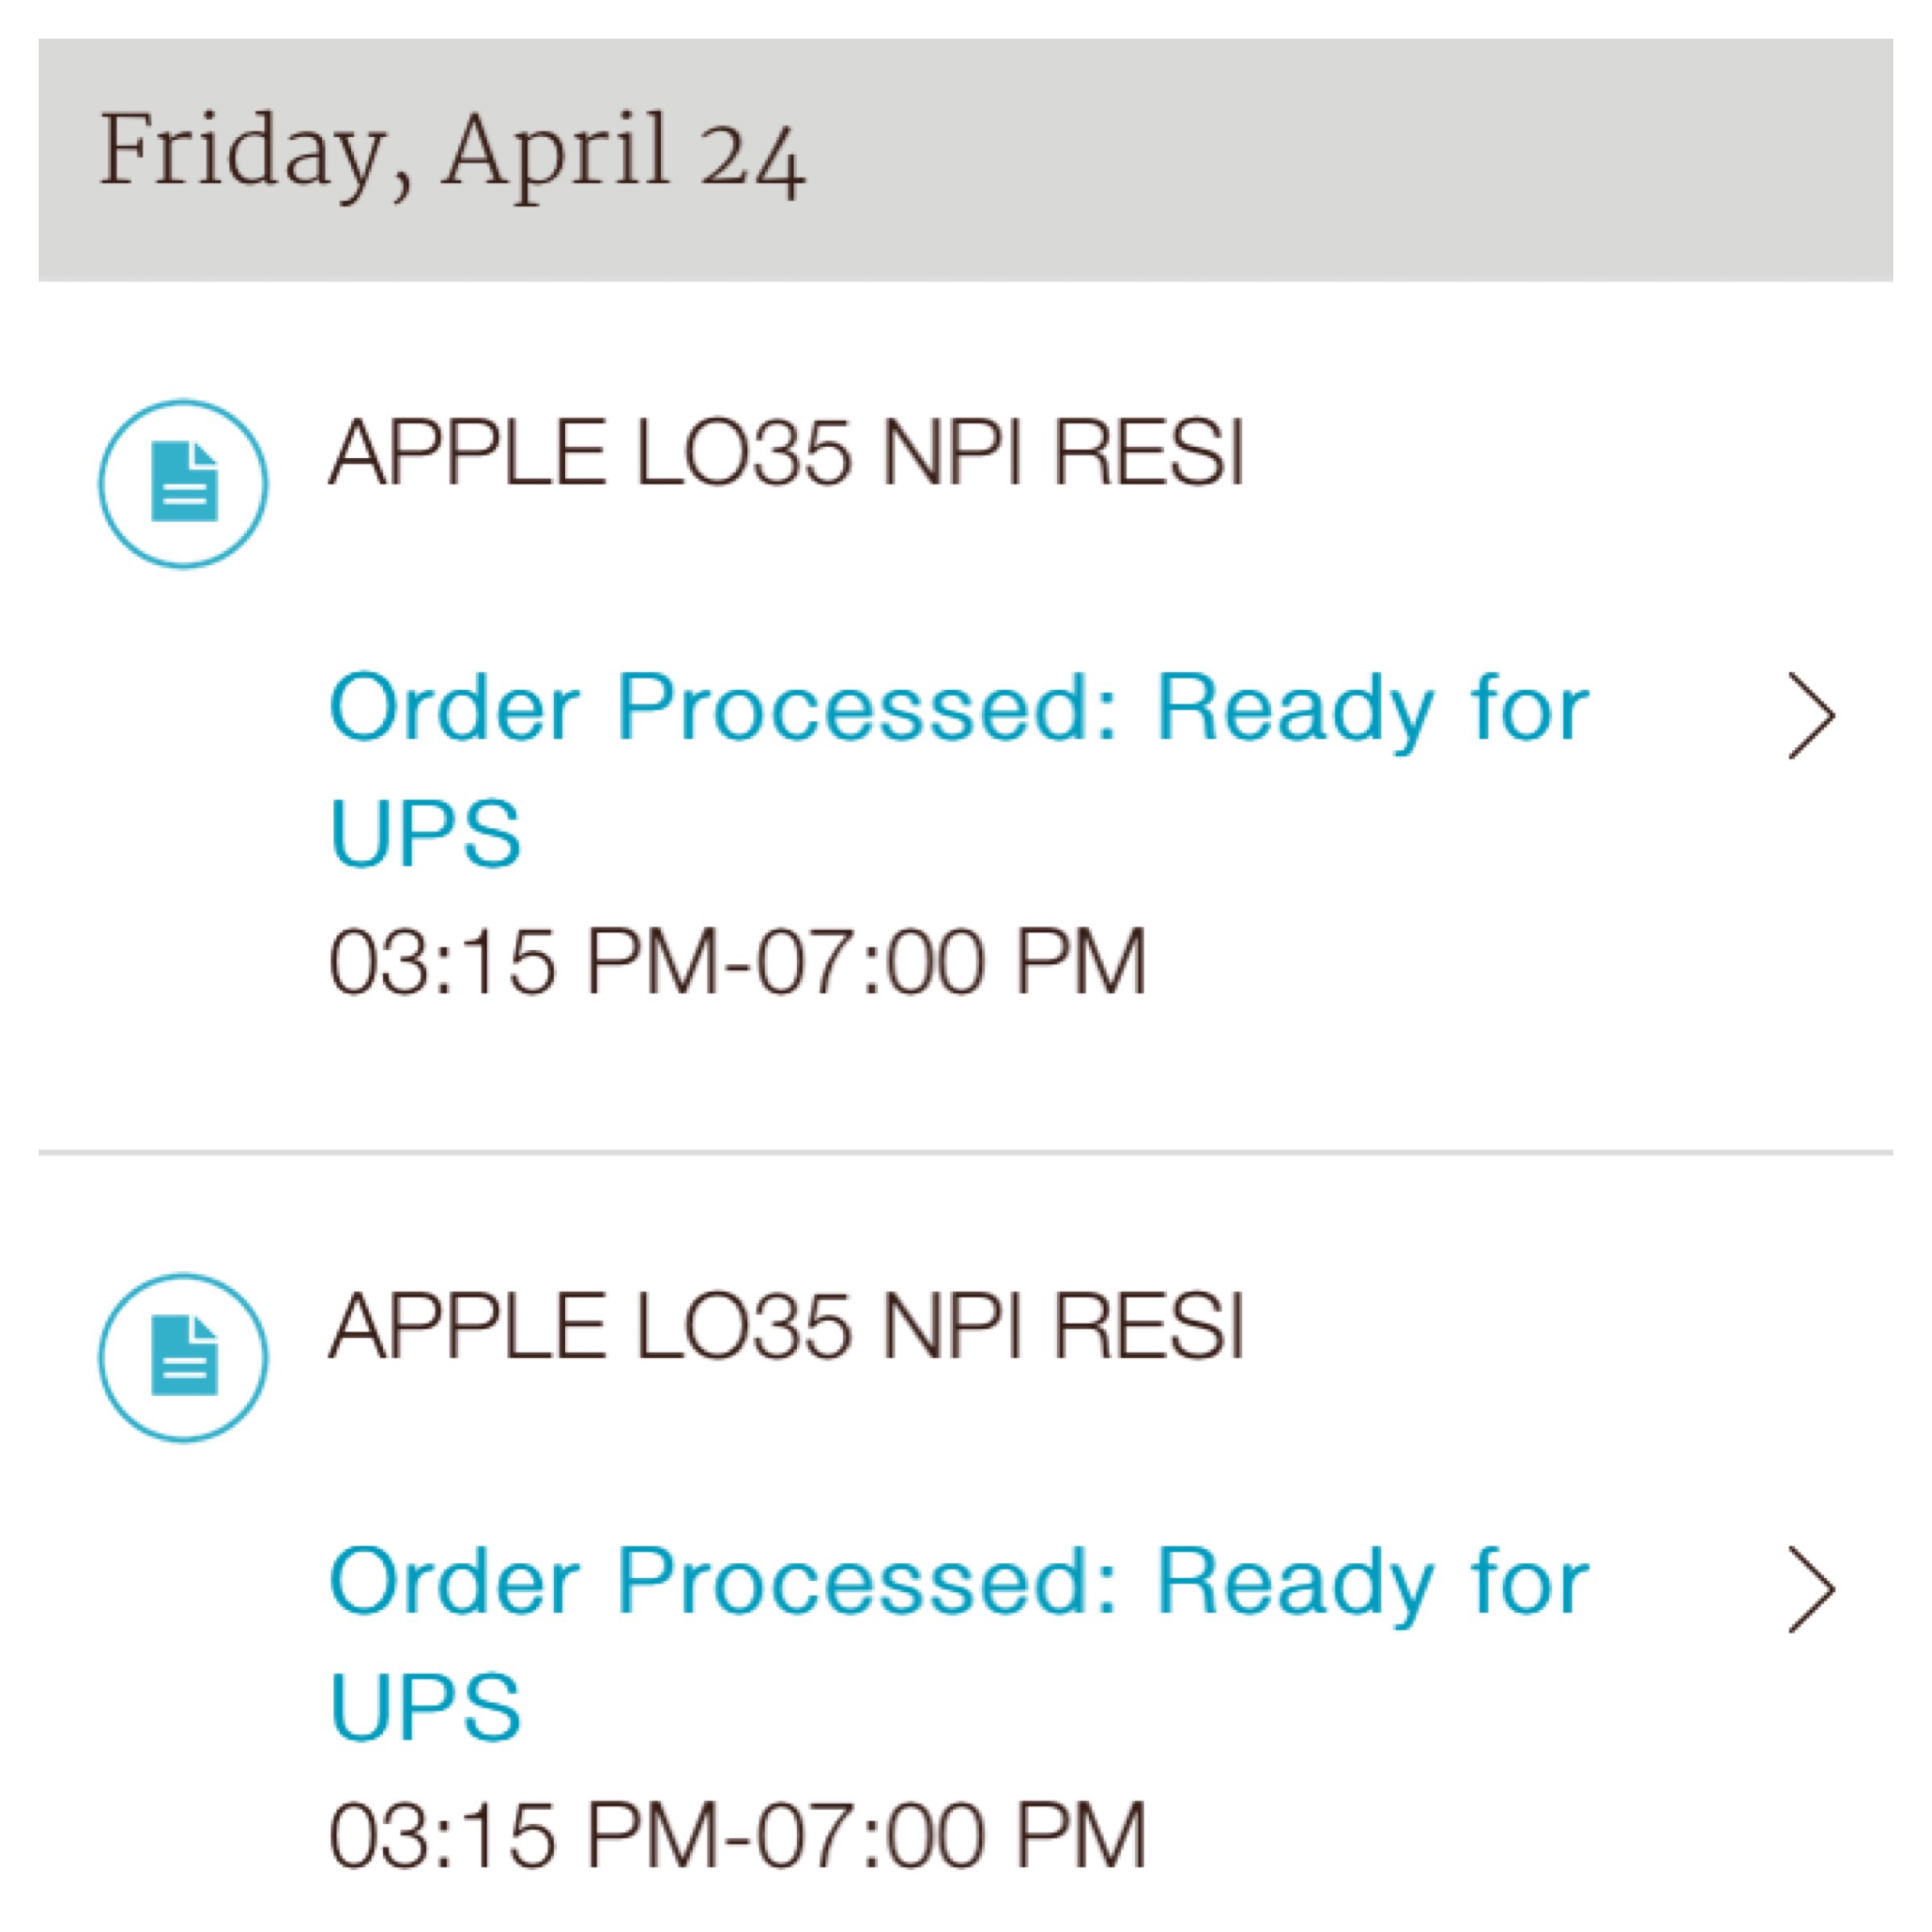The height and width of the screenshot is (1932, 1932).
Task: Tap the '07:00 PM' end time in the second entry
Action: (x=950, y=1835)
